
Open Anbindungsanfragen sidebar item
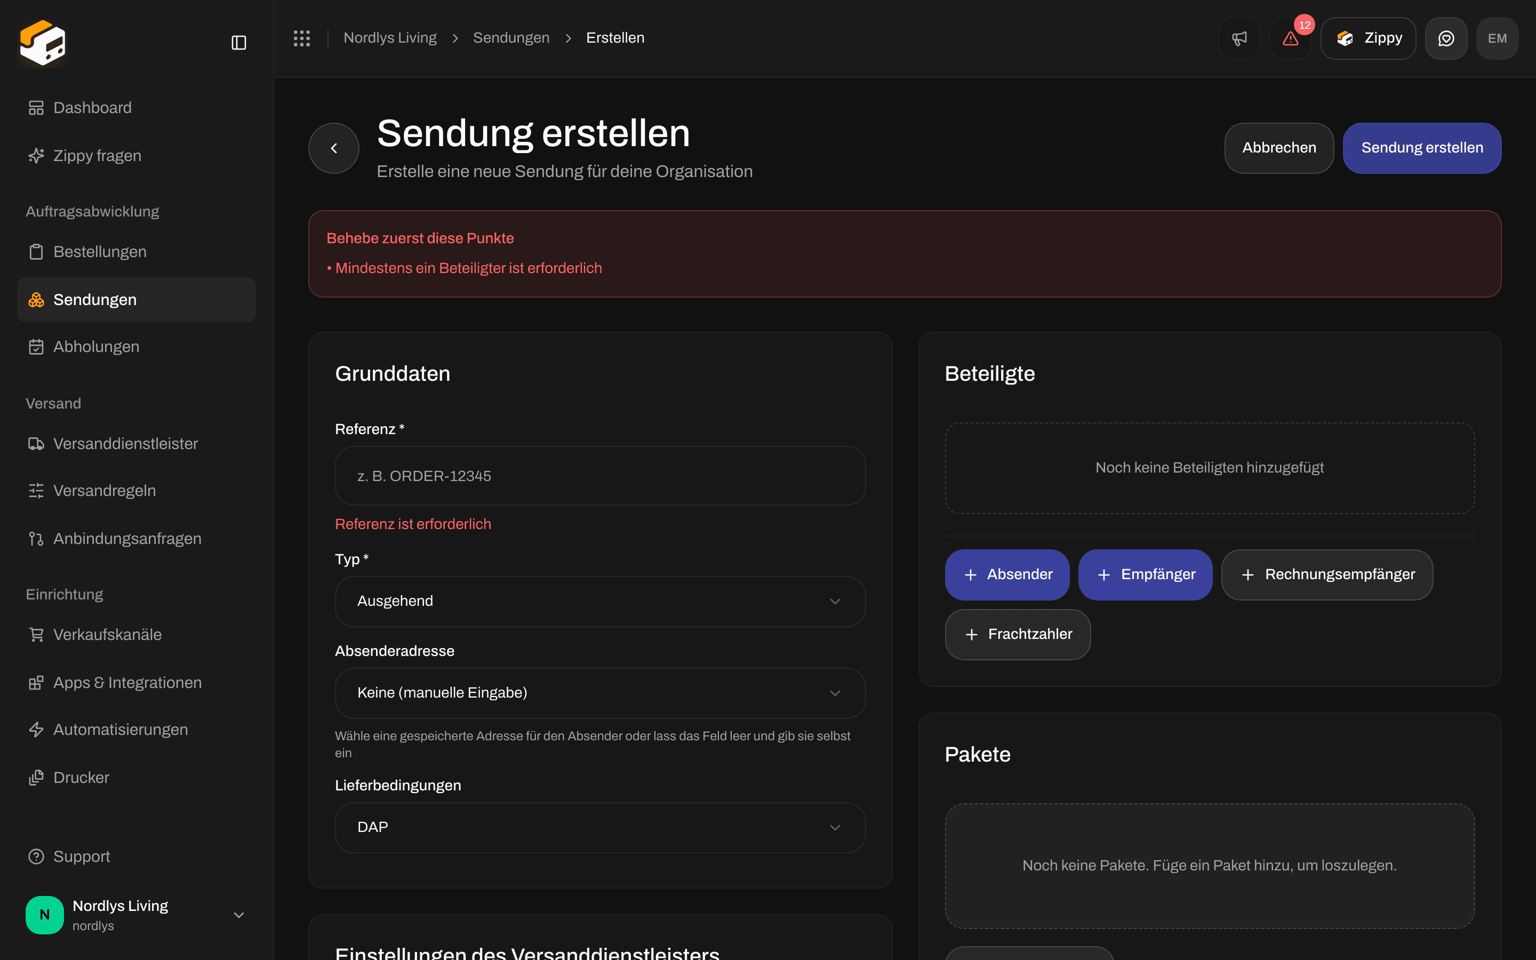pyautogui.click(x=137, y=539)
